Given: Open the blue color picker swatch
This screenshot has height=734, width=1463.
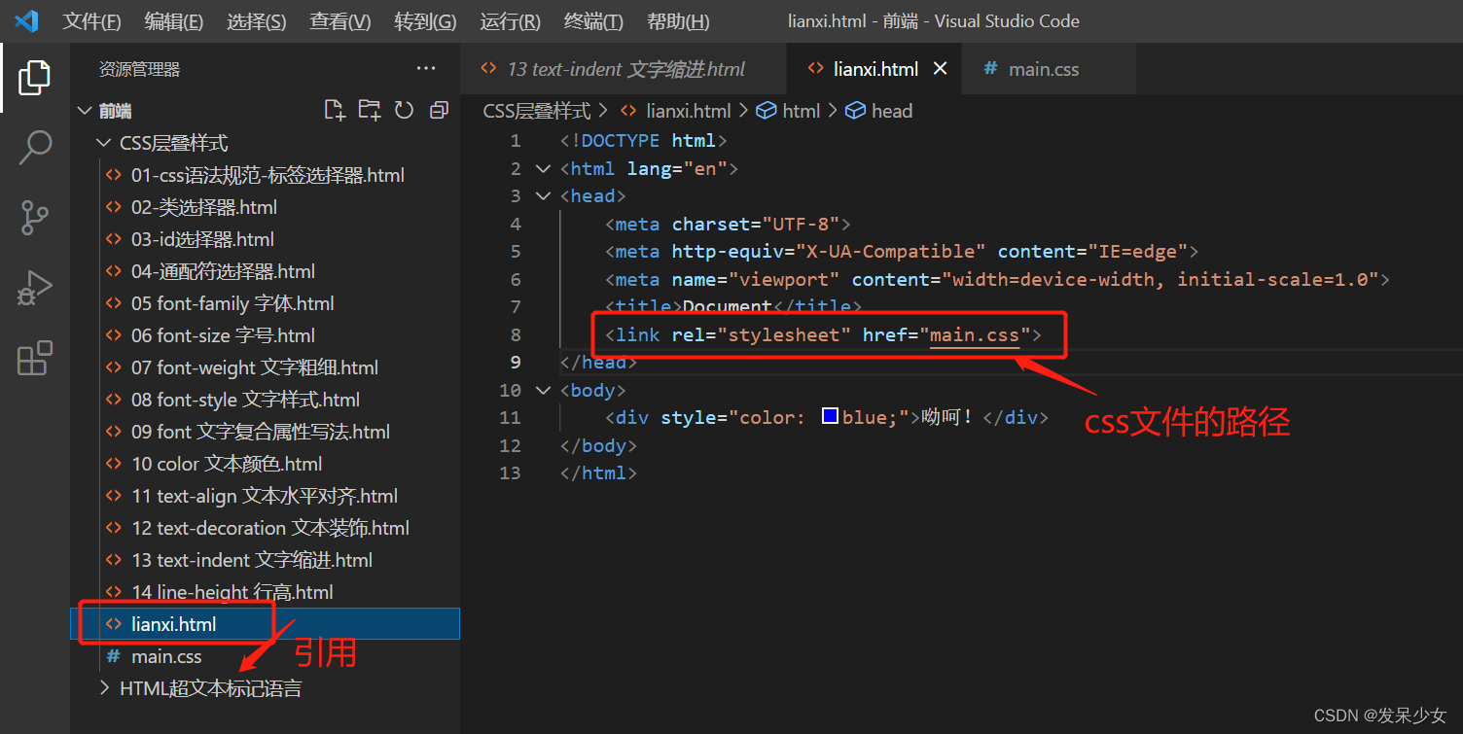Looking at the screenshot, I should [x=830, y=417].
